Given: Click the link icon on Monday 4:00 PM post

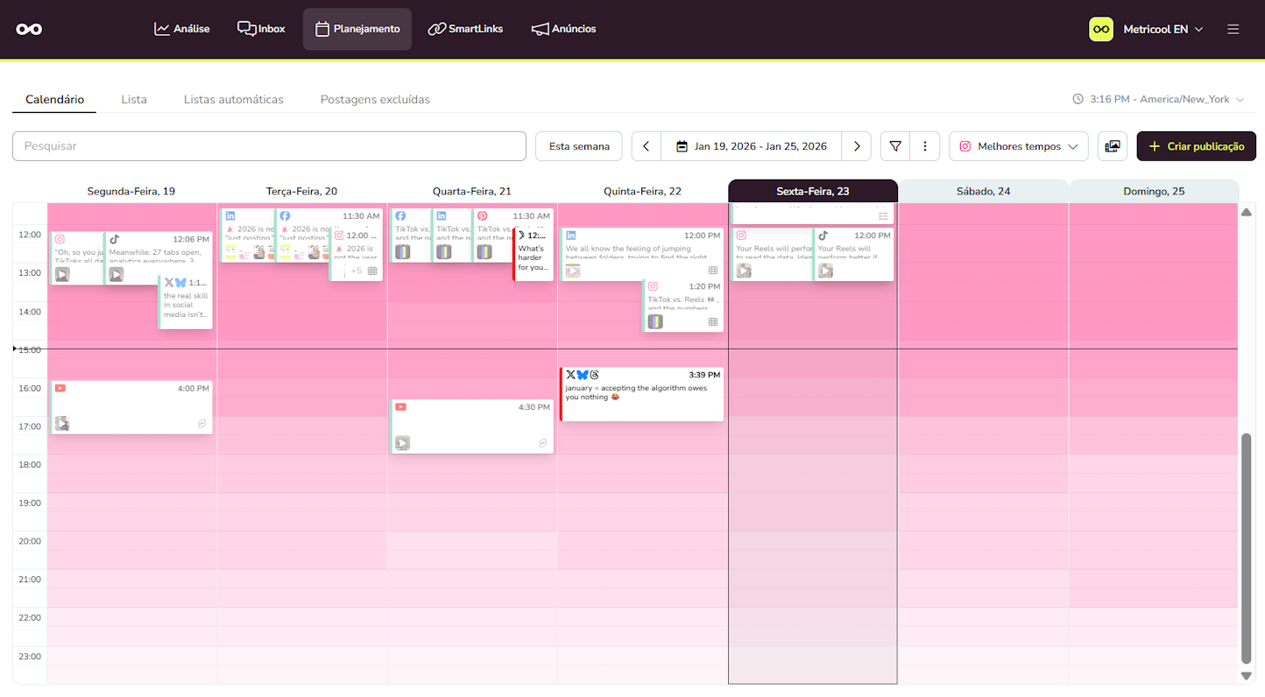Looking at the screenshot, I should pyautogui.click(x=201, y=424).
